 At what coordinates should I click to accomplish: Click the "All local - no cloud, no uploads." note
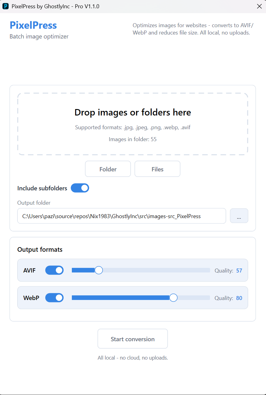133,358
